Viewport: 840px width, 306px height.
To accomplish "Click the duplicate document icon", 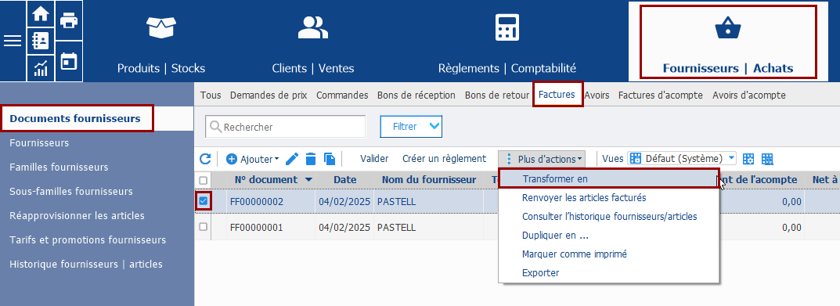I will tap(330, 159).
